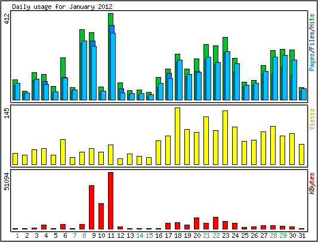Click day label 9 on the x-axis

94,235
